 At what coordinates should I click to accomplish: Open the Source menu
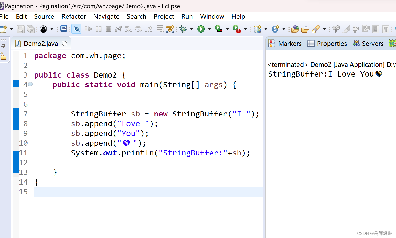pos(44,16)
